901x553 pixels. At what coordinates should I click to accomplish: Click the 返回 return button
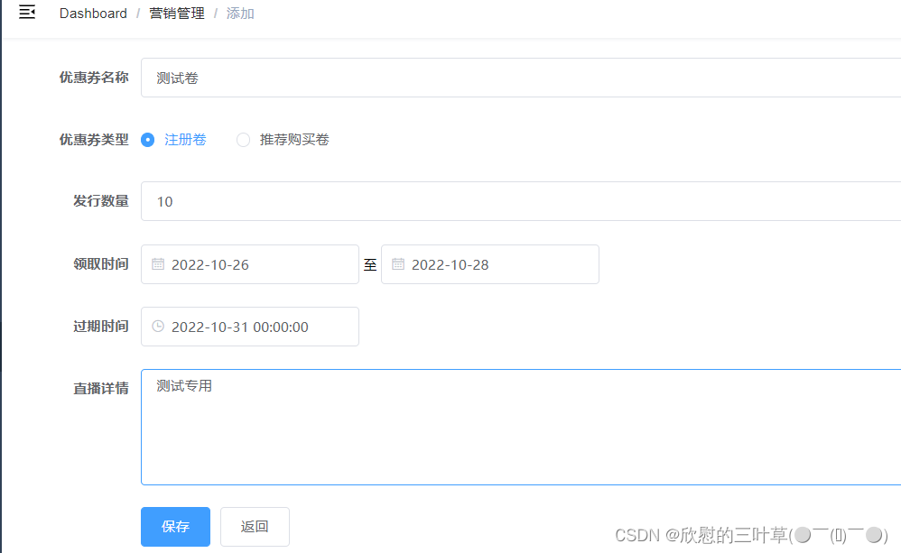pyautogui.click(x=255, y=526)
